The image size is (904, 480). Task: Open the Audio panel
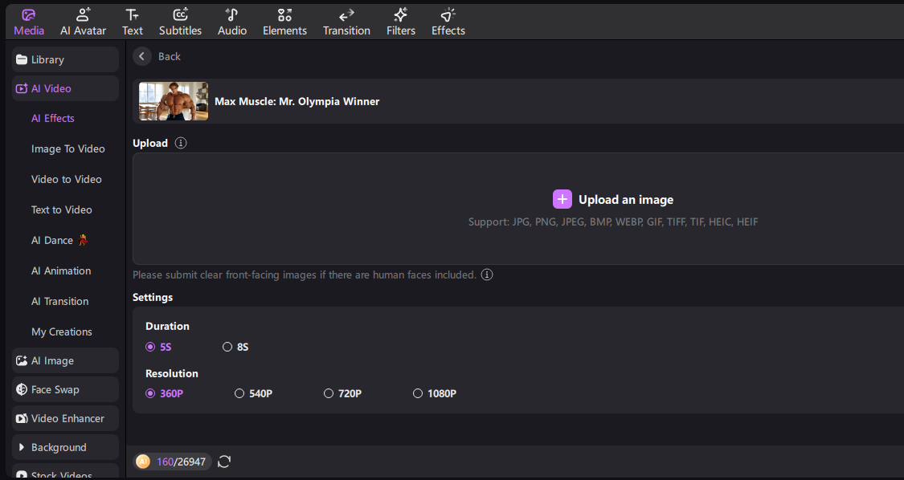[x=231, y=21]
